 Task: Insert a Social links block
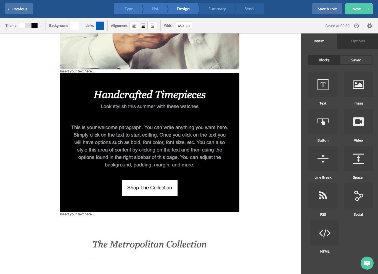pyautogui.click(x=358, y=196)
